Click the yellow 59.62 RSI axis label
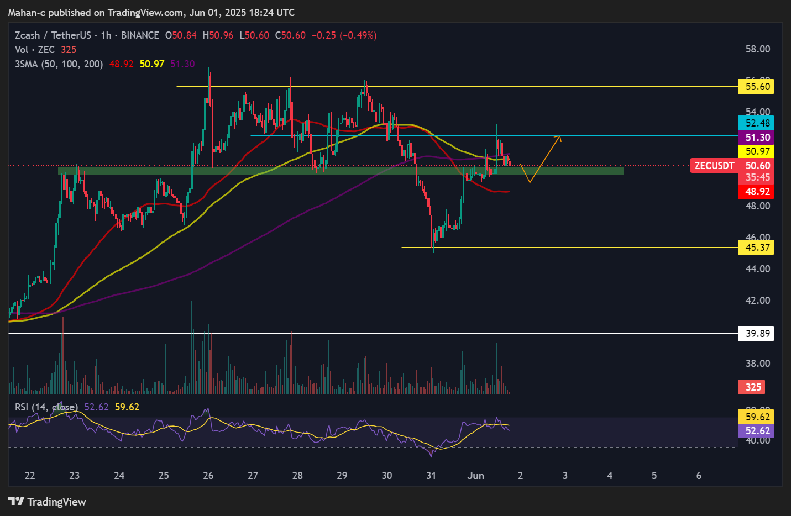791x516 pixels. click(757, 417)
